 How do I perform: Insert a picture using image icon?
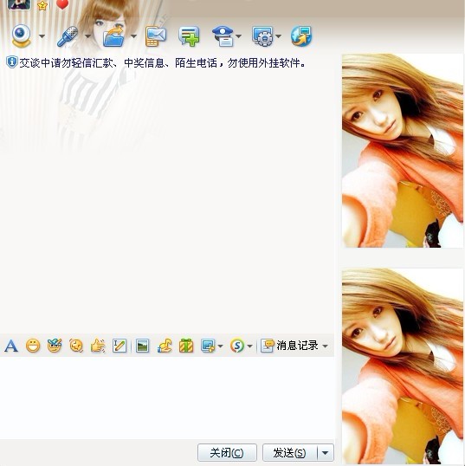click(142, 346)
